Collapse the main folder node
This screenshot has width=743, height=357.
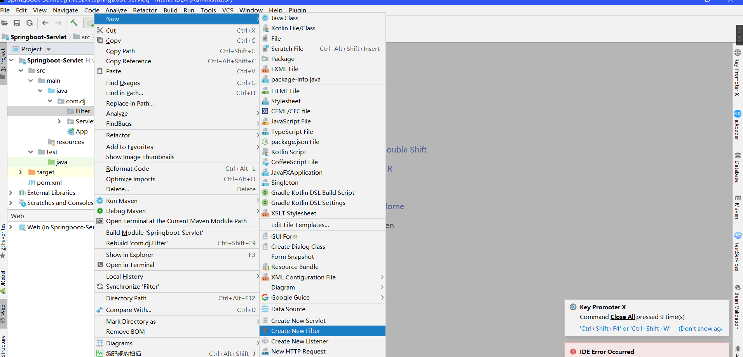coord(31,80)
